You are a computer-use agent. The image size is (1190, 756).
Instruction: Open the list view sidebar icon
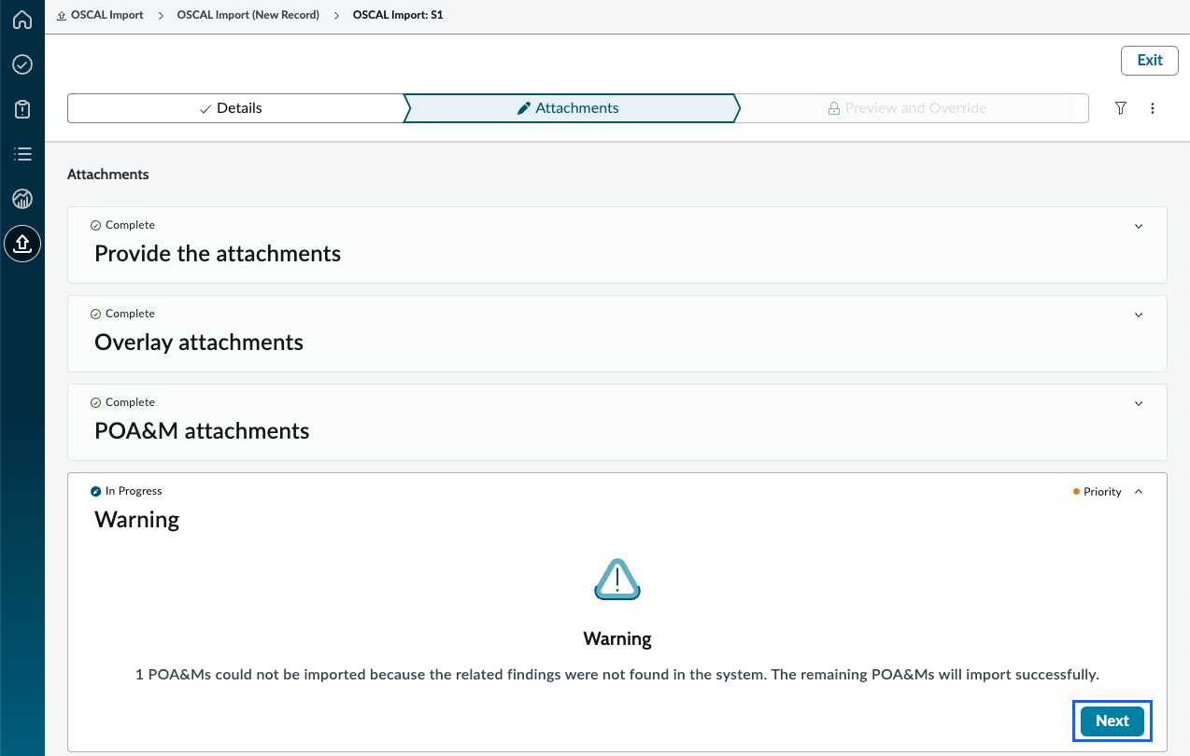(x=22, y=154)
